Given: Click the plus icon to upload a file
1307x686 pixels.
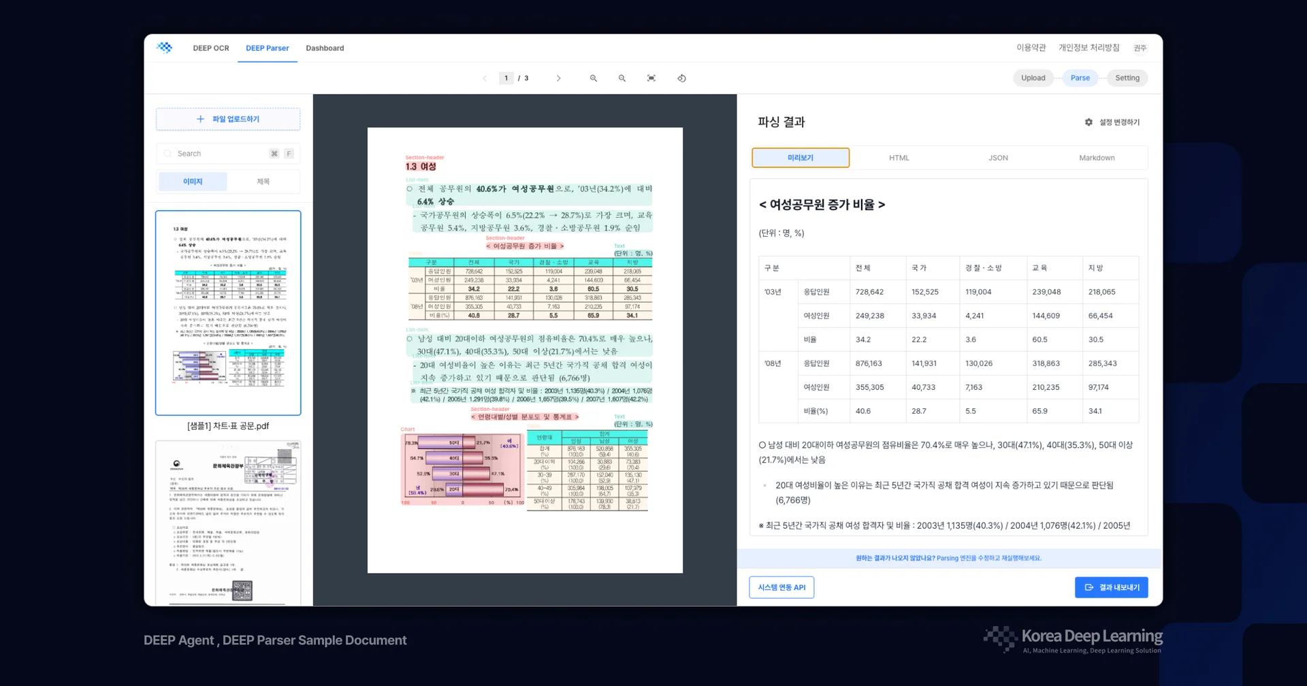Looking at the screenshot, I should [200, 118].
